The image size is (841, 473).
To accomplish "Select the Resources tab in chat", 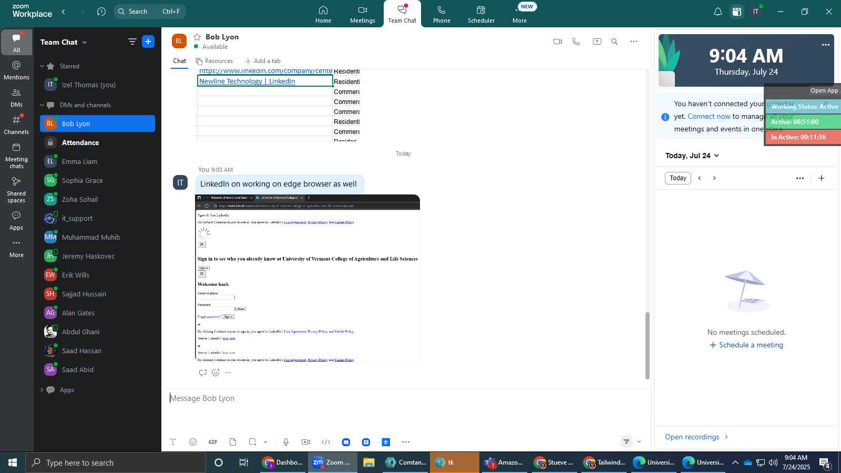I will click(x=214, y=61).
